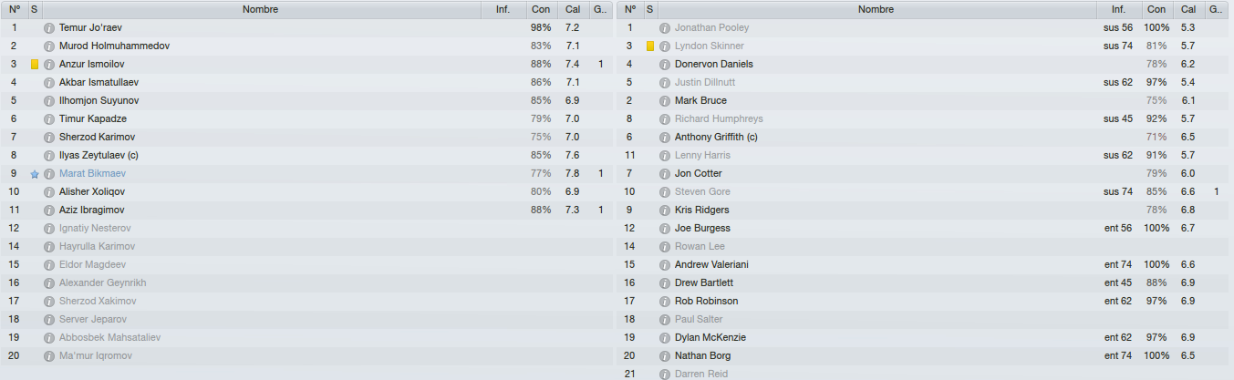
Task: Click the Inf. header in right table
Action: 1118,9
